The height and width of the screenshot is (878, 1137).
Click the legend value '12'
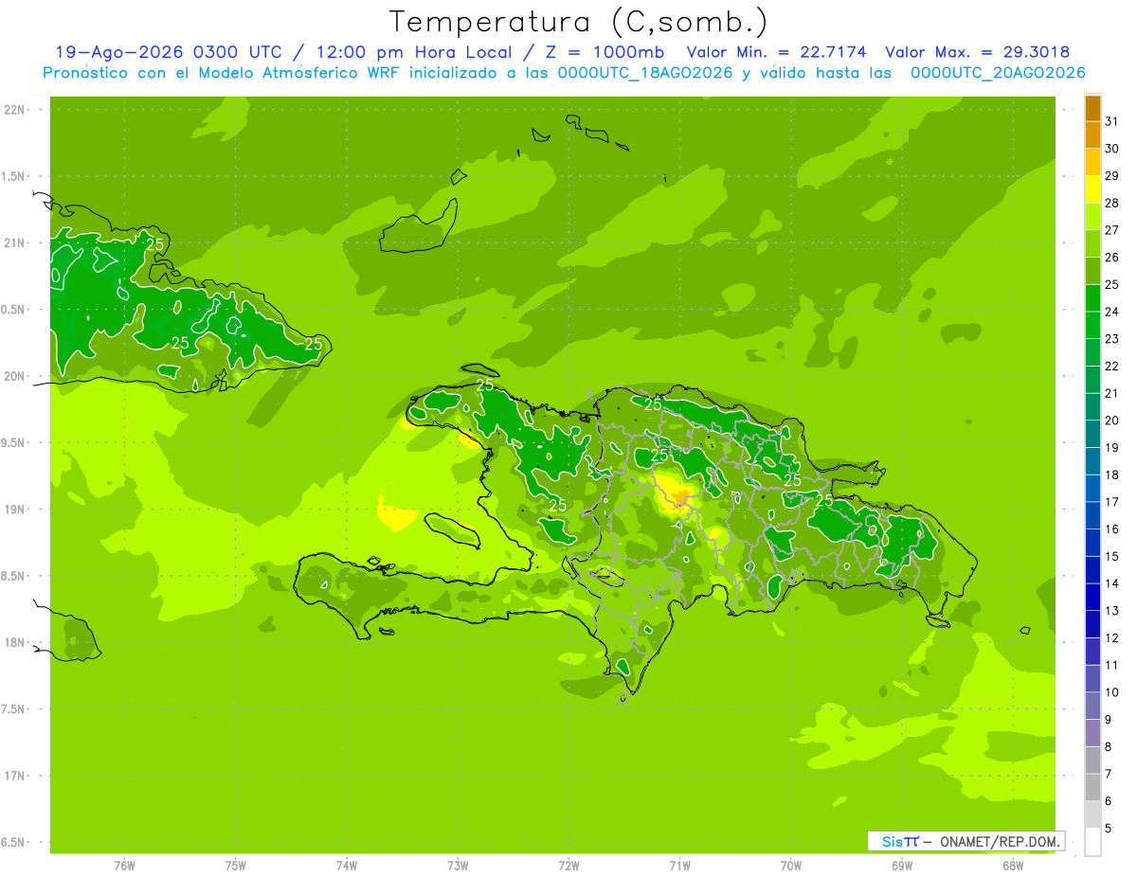1112,638
